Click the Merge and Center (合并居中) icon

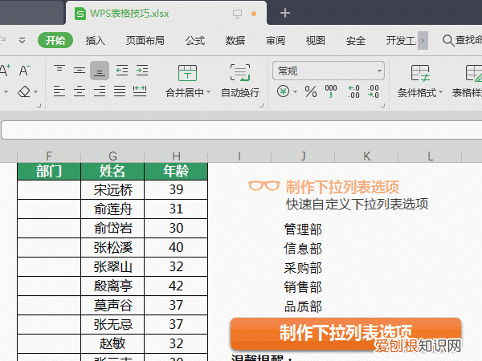click(x=187, y=73)
